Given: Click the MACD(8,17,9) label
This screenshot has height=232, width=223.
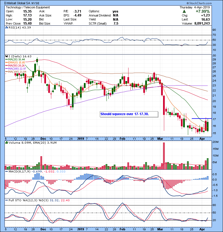Looking at the screenshot, I should [x=20, y=172].
